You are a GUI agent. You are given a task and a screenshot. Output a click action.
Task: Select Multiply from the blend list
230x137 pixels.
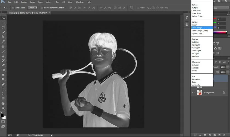[195, 8]
